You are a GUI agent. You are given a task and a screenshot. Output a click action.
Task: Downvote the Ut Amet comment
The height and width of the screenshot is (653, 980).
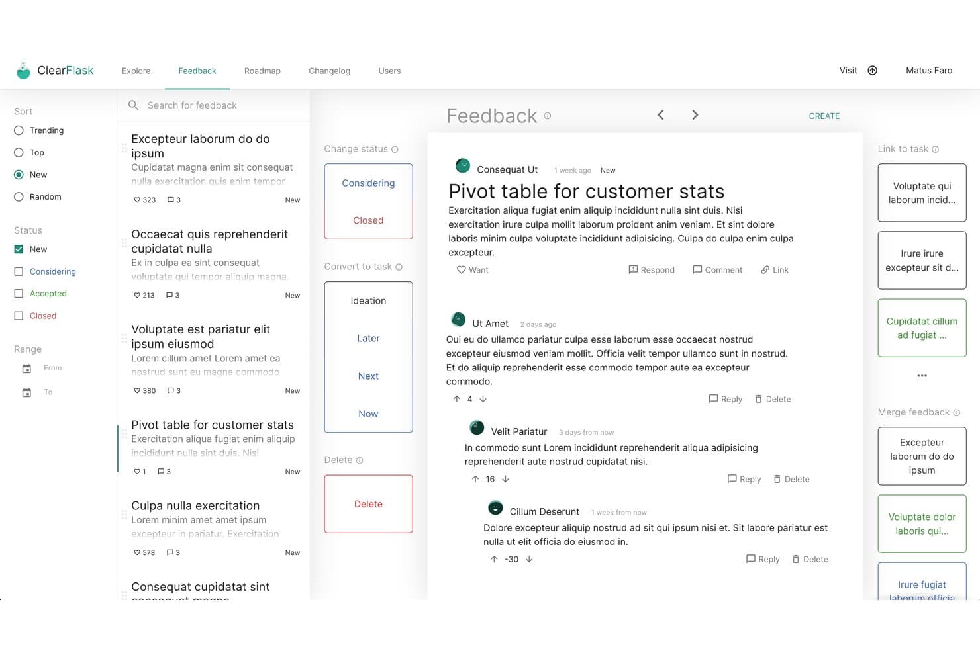(x=483, y=399)
